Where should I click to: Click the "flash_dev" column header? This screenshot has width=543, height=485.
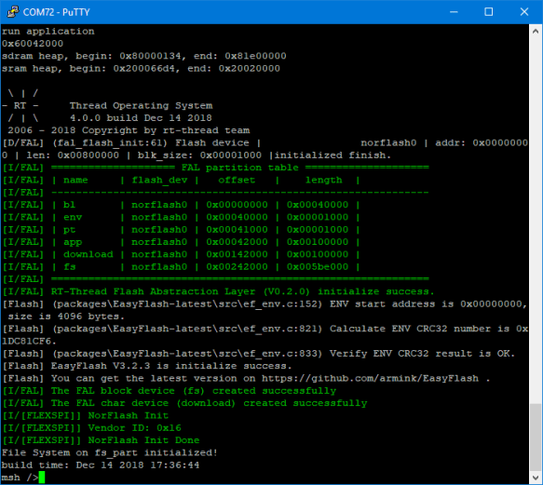tap(159, 180)
